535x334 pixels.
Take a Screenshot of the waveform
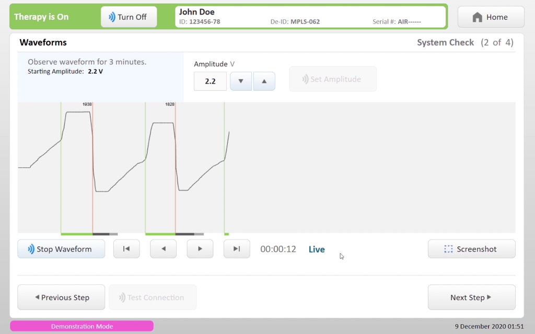click(472, 249)
